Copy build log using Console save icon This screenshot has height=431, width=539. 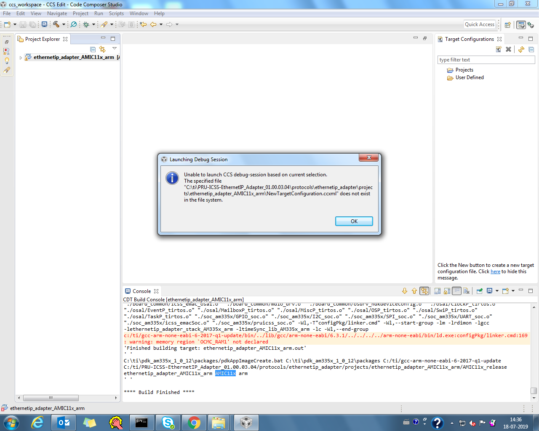pyautogui.click(x=437, y=291)
